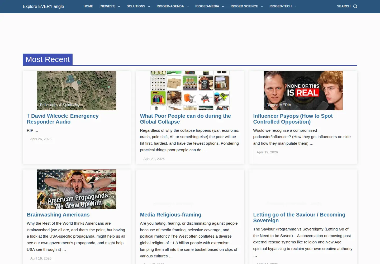Screen dimensions: 380x264
Task: Open the David Wilcock Emergency Responder Audio article
Action: (63, 119)
